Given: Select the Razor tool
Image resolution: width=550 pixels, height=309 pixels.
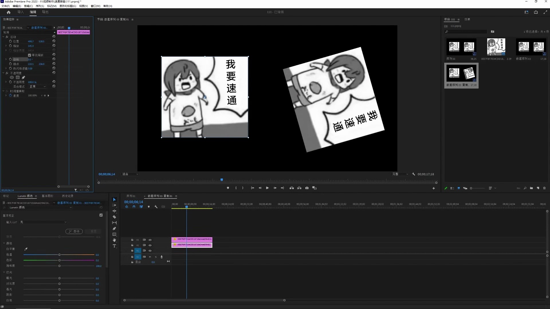Looking at the screenshot, I should point(114,217).
